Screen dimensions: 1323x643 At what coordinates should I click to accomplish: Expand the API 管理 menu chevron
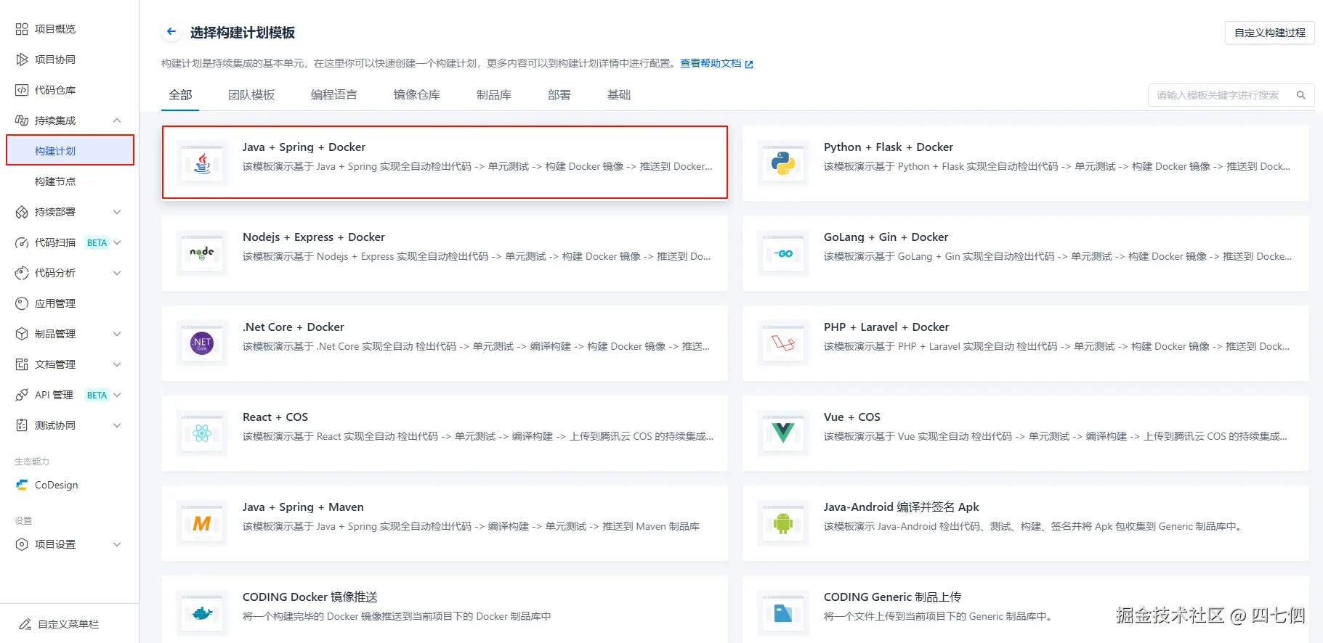117,395
